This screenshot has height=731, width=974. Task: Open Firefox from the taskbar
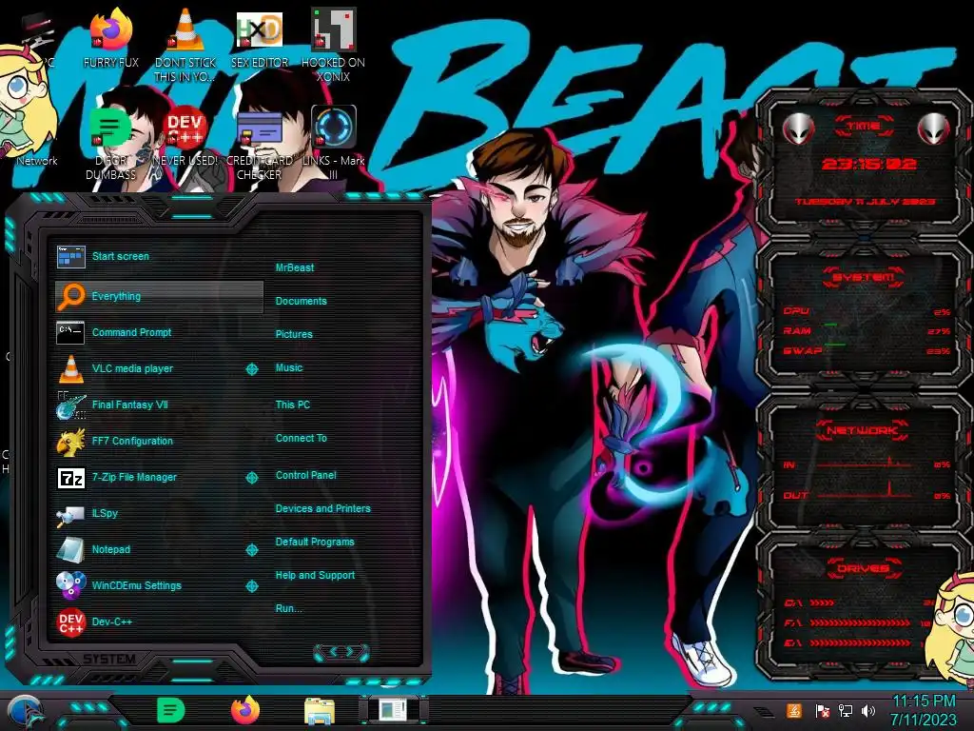[x=245, y=710]
